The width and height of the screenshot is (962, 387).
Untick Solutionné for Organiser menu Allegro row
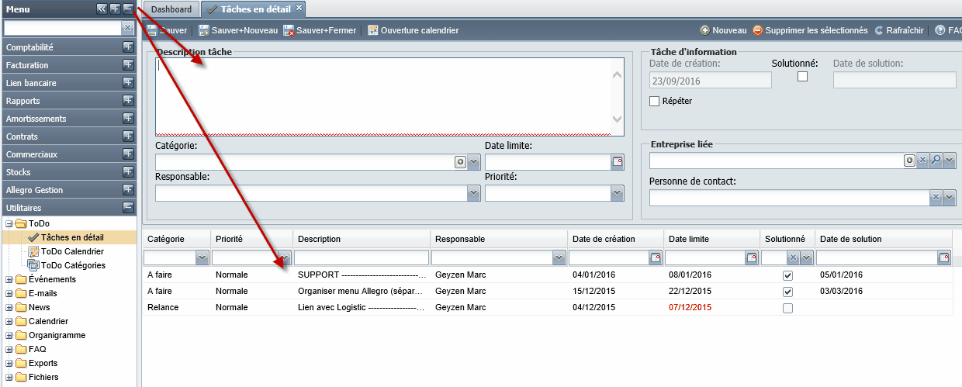(788, 292)
